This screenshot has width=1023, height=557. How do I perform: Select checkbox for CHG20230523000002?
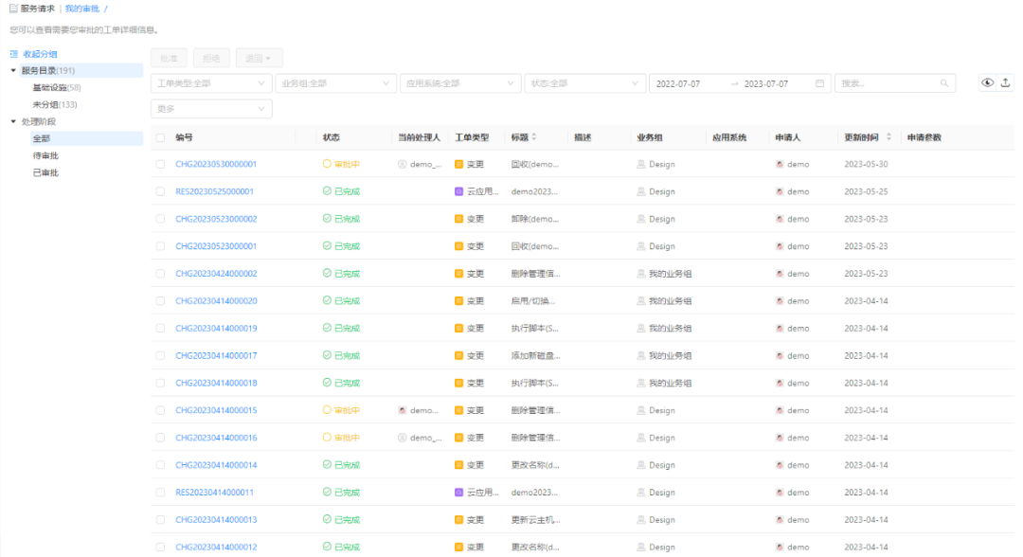[x=160, y=219]
